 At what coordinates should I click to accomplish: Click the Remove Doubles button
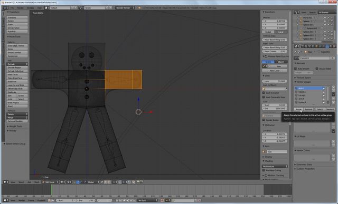click(17, 121)
